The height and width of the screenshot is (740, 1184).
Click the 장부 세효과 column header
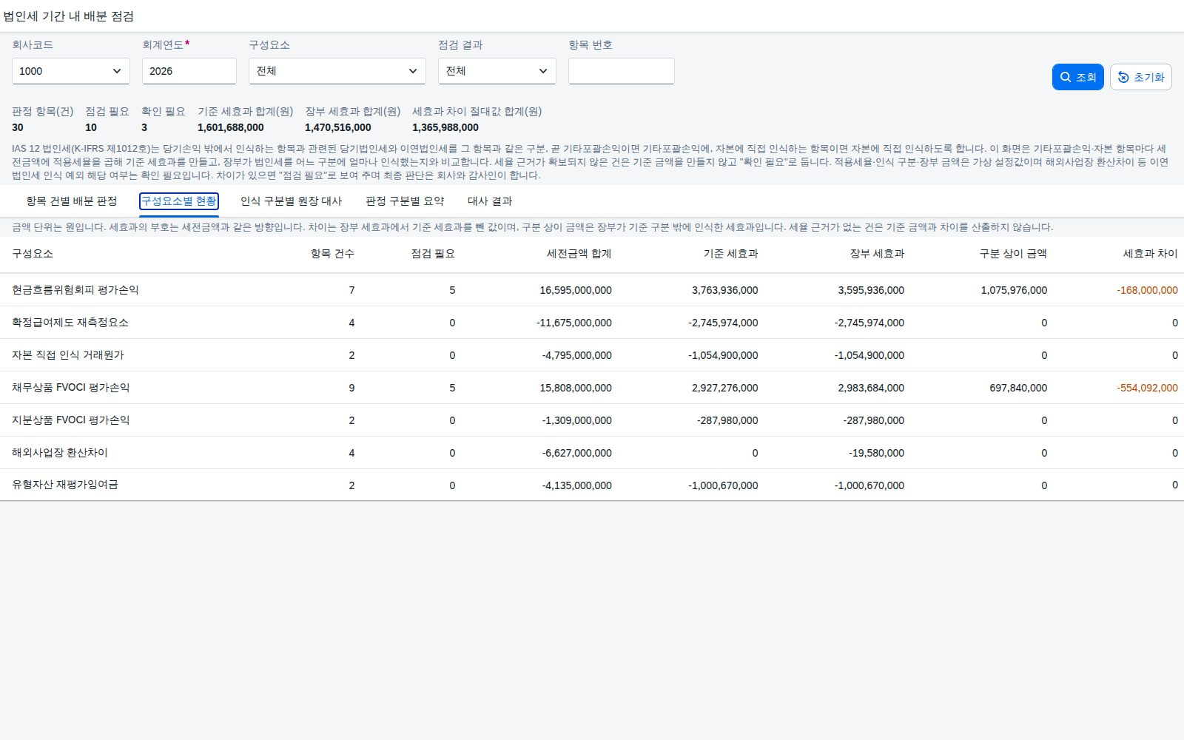click(x=877, y=254)
